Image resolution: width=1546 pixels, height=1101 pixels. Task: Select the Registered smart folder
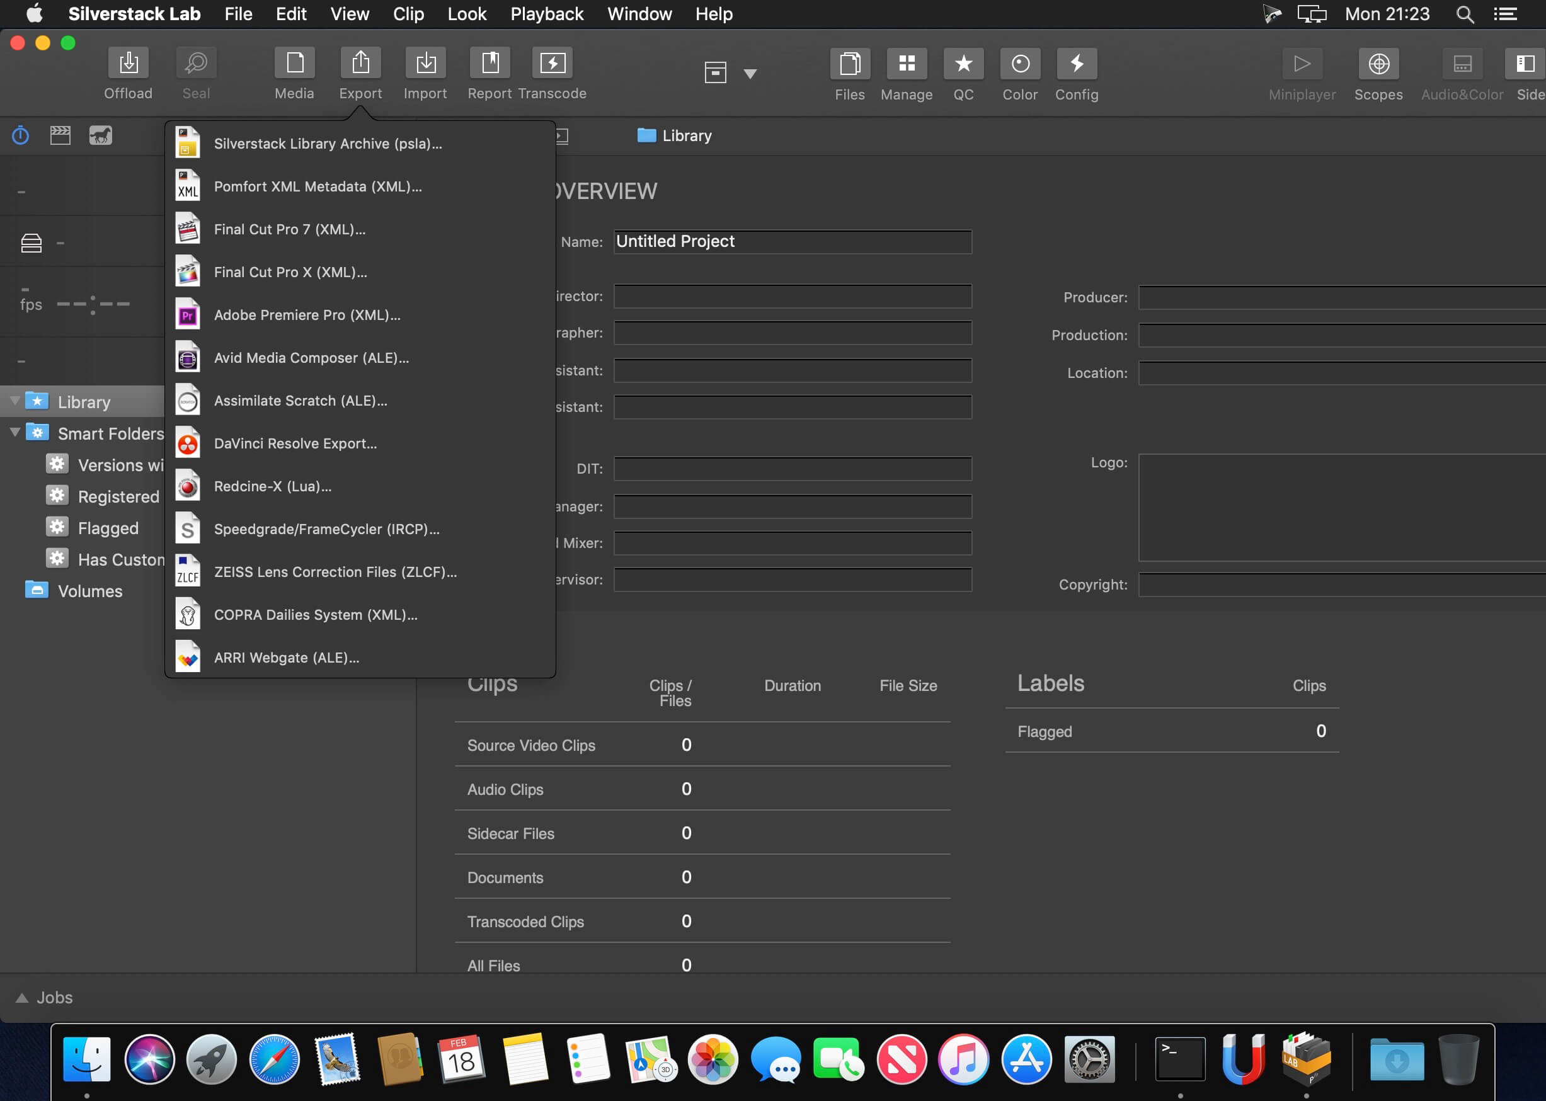click(x=118, y=497)
